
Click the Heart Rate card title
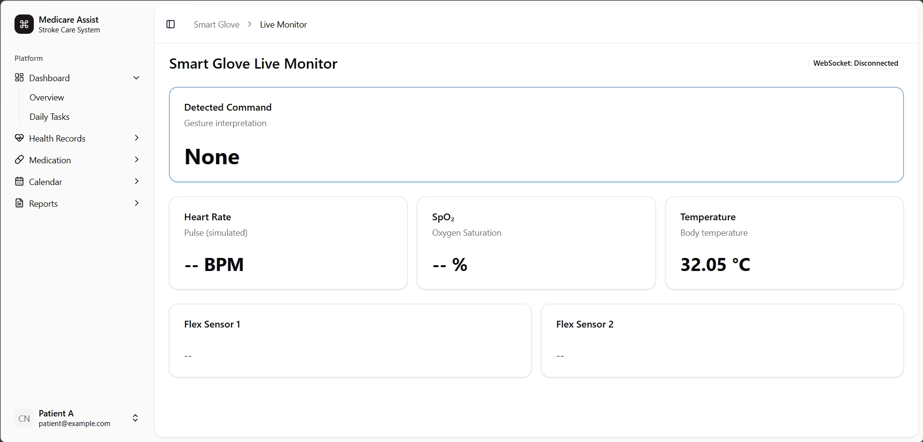click(207, 217)
